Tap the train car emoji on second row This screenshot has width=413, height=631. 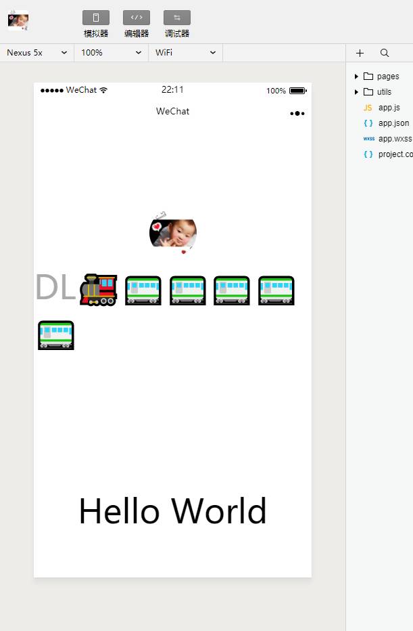pos(56,335)
